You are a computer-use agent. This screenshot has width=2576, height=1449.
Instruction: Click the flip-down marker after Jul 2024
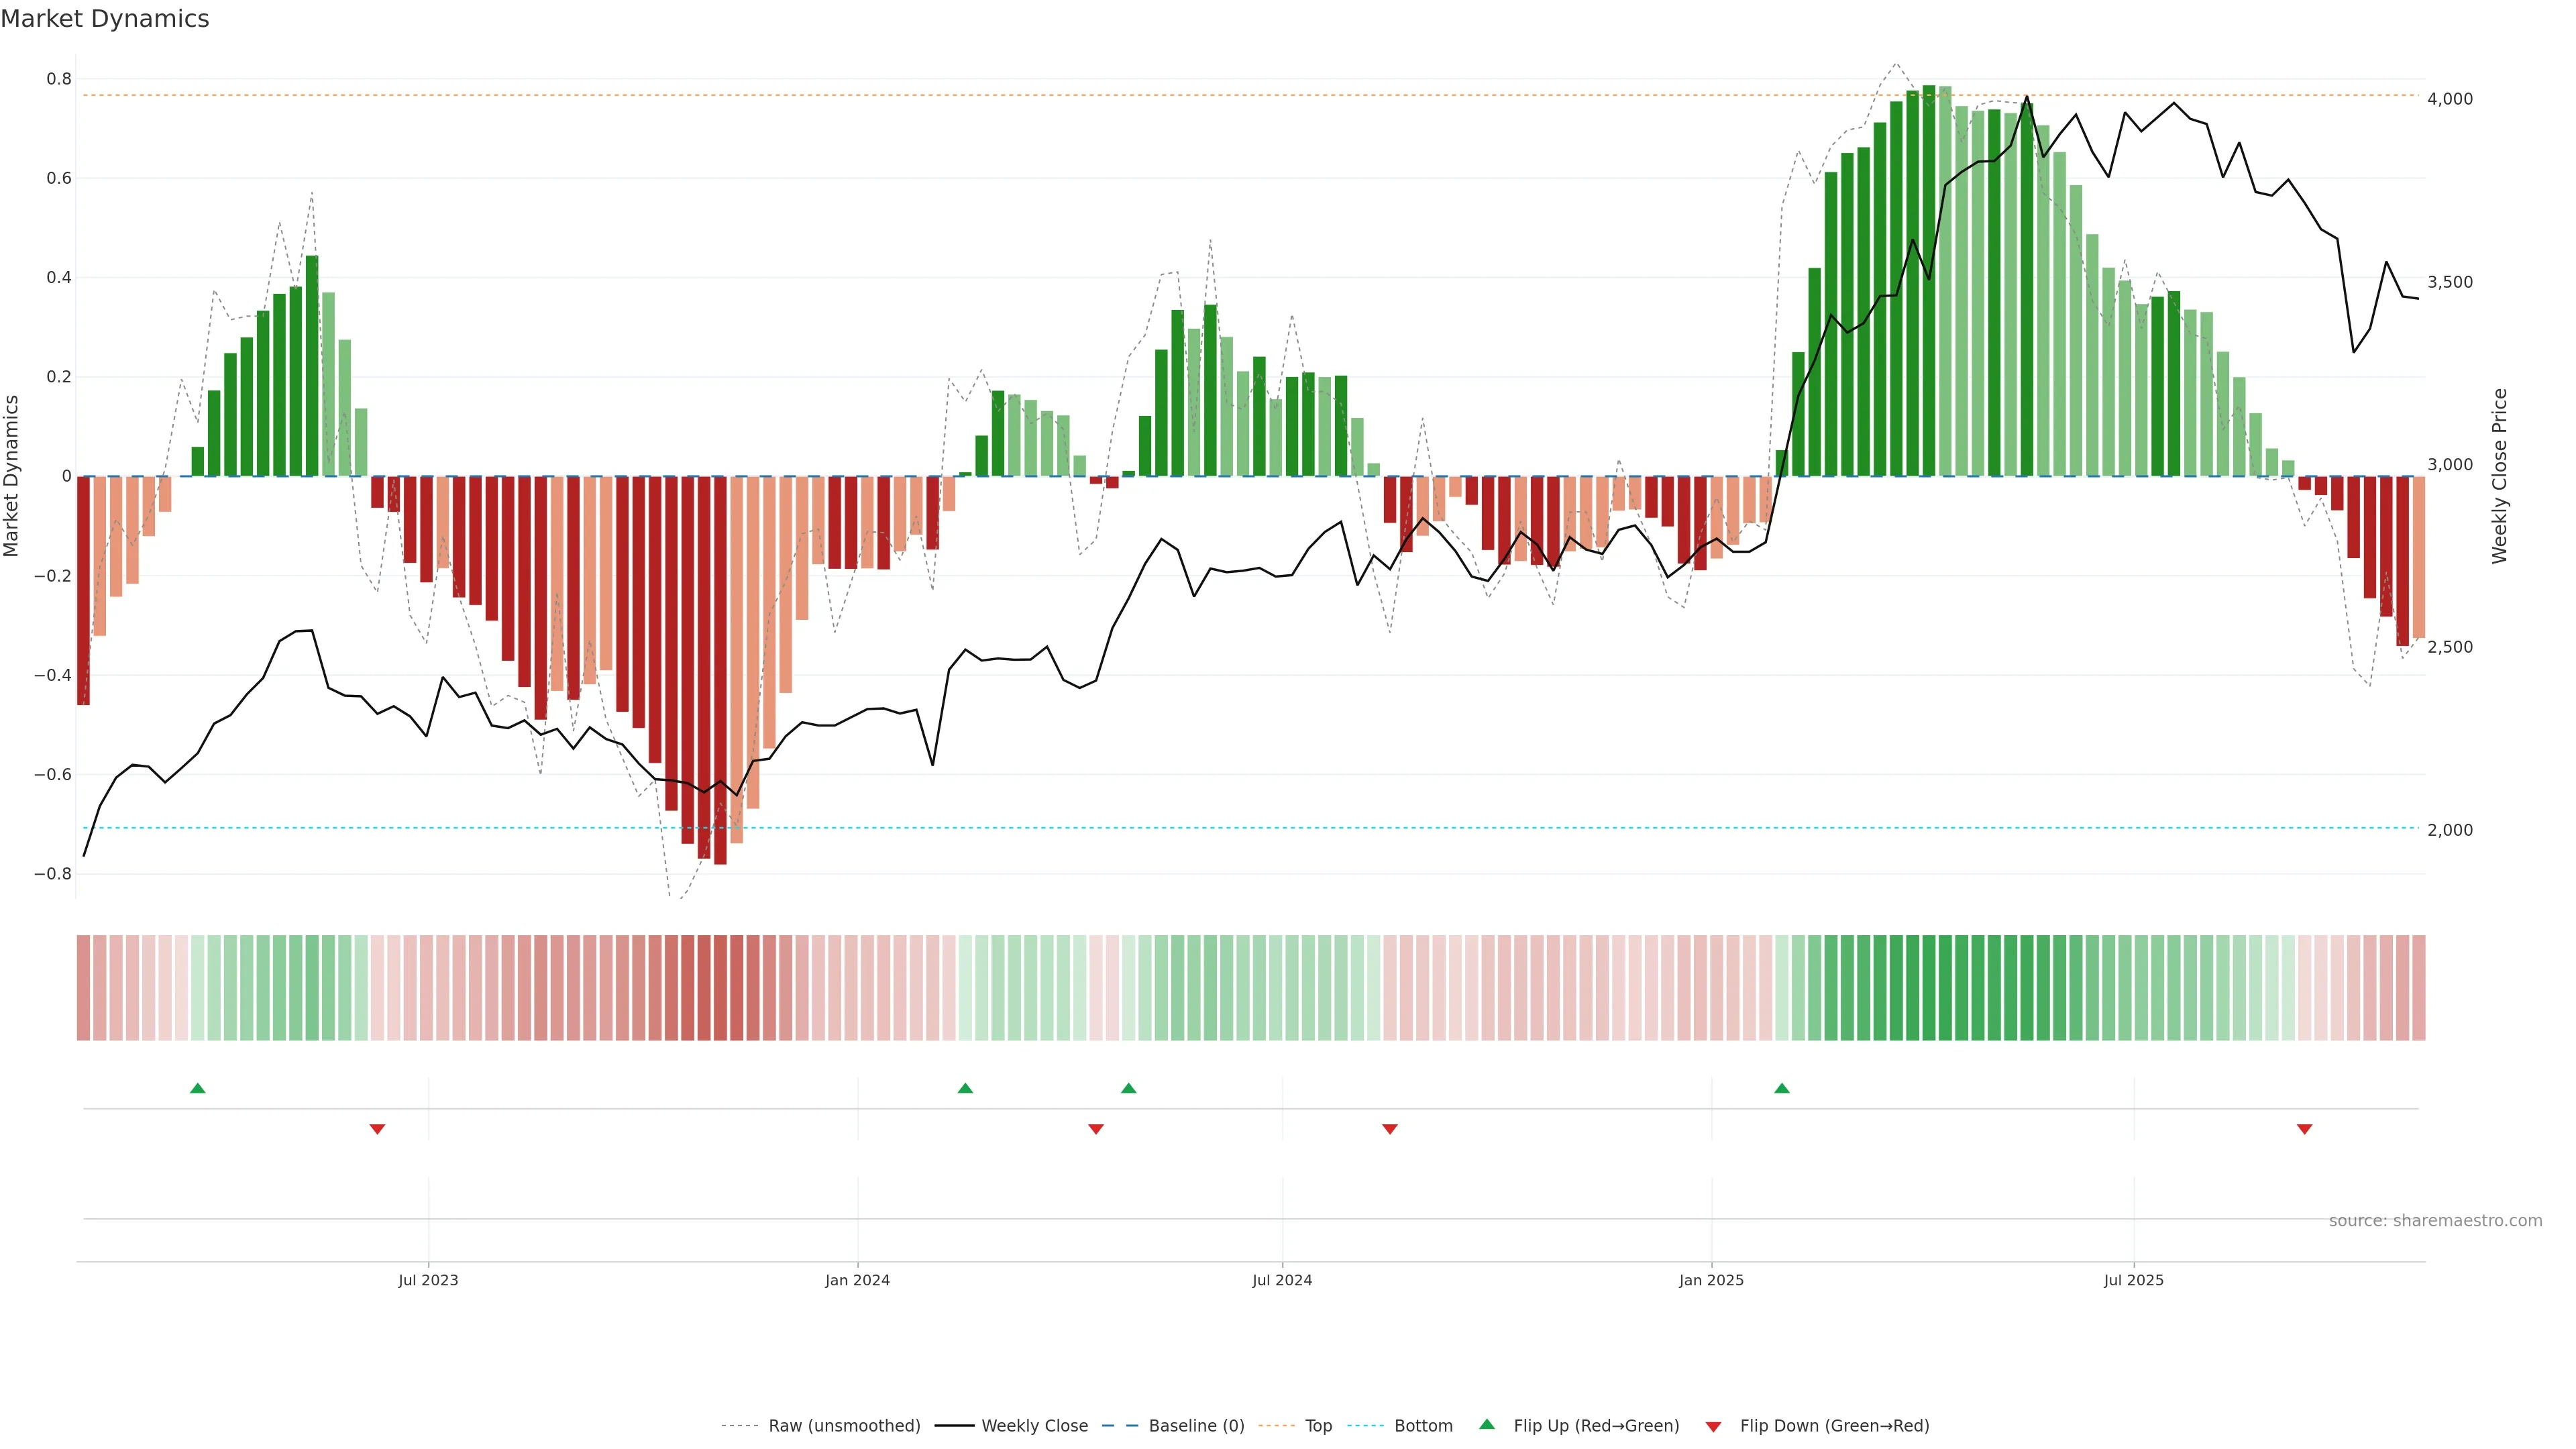[1390, 1129]
